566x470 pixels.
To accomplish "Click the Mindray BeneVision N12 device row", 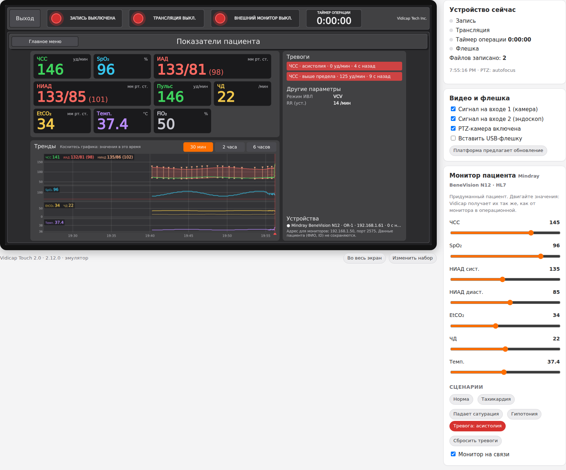I will point(344,226).
